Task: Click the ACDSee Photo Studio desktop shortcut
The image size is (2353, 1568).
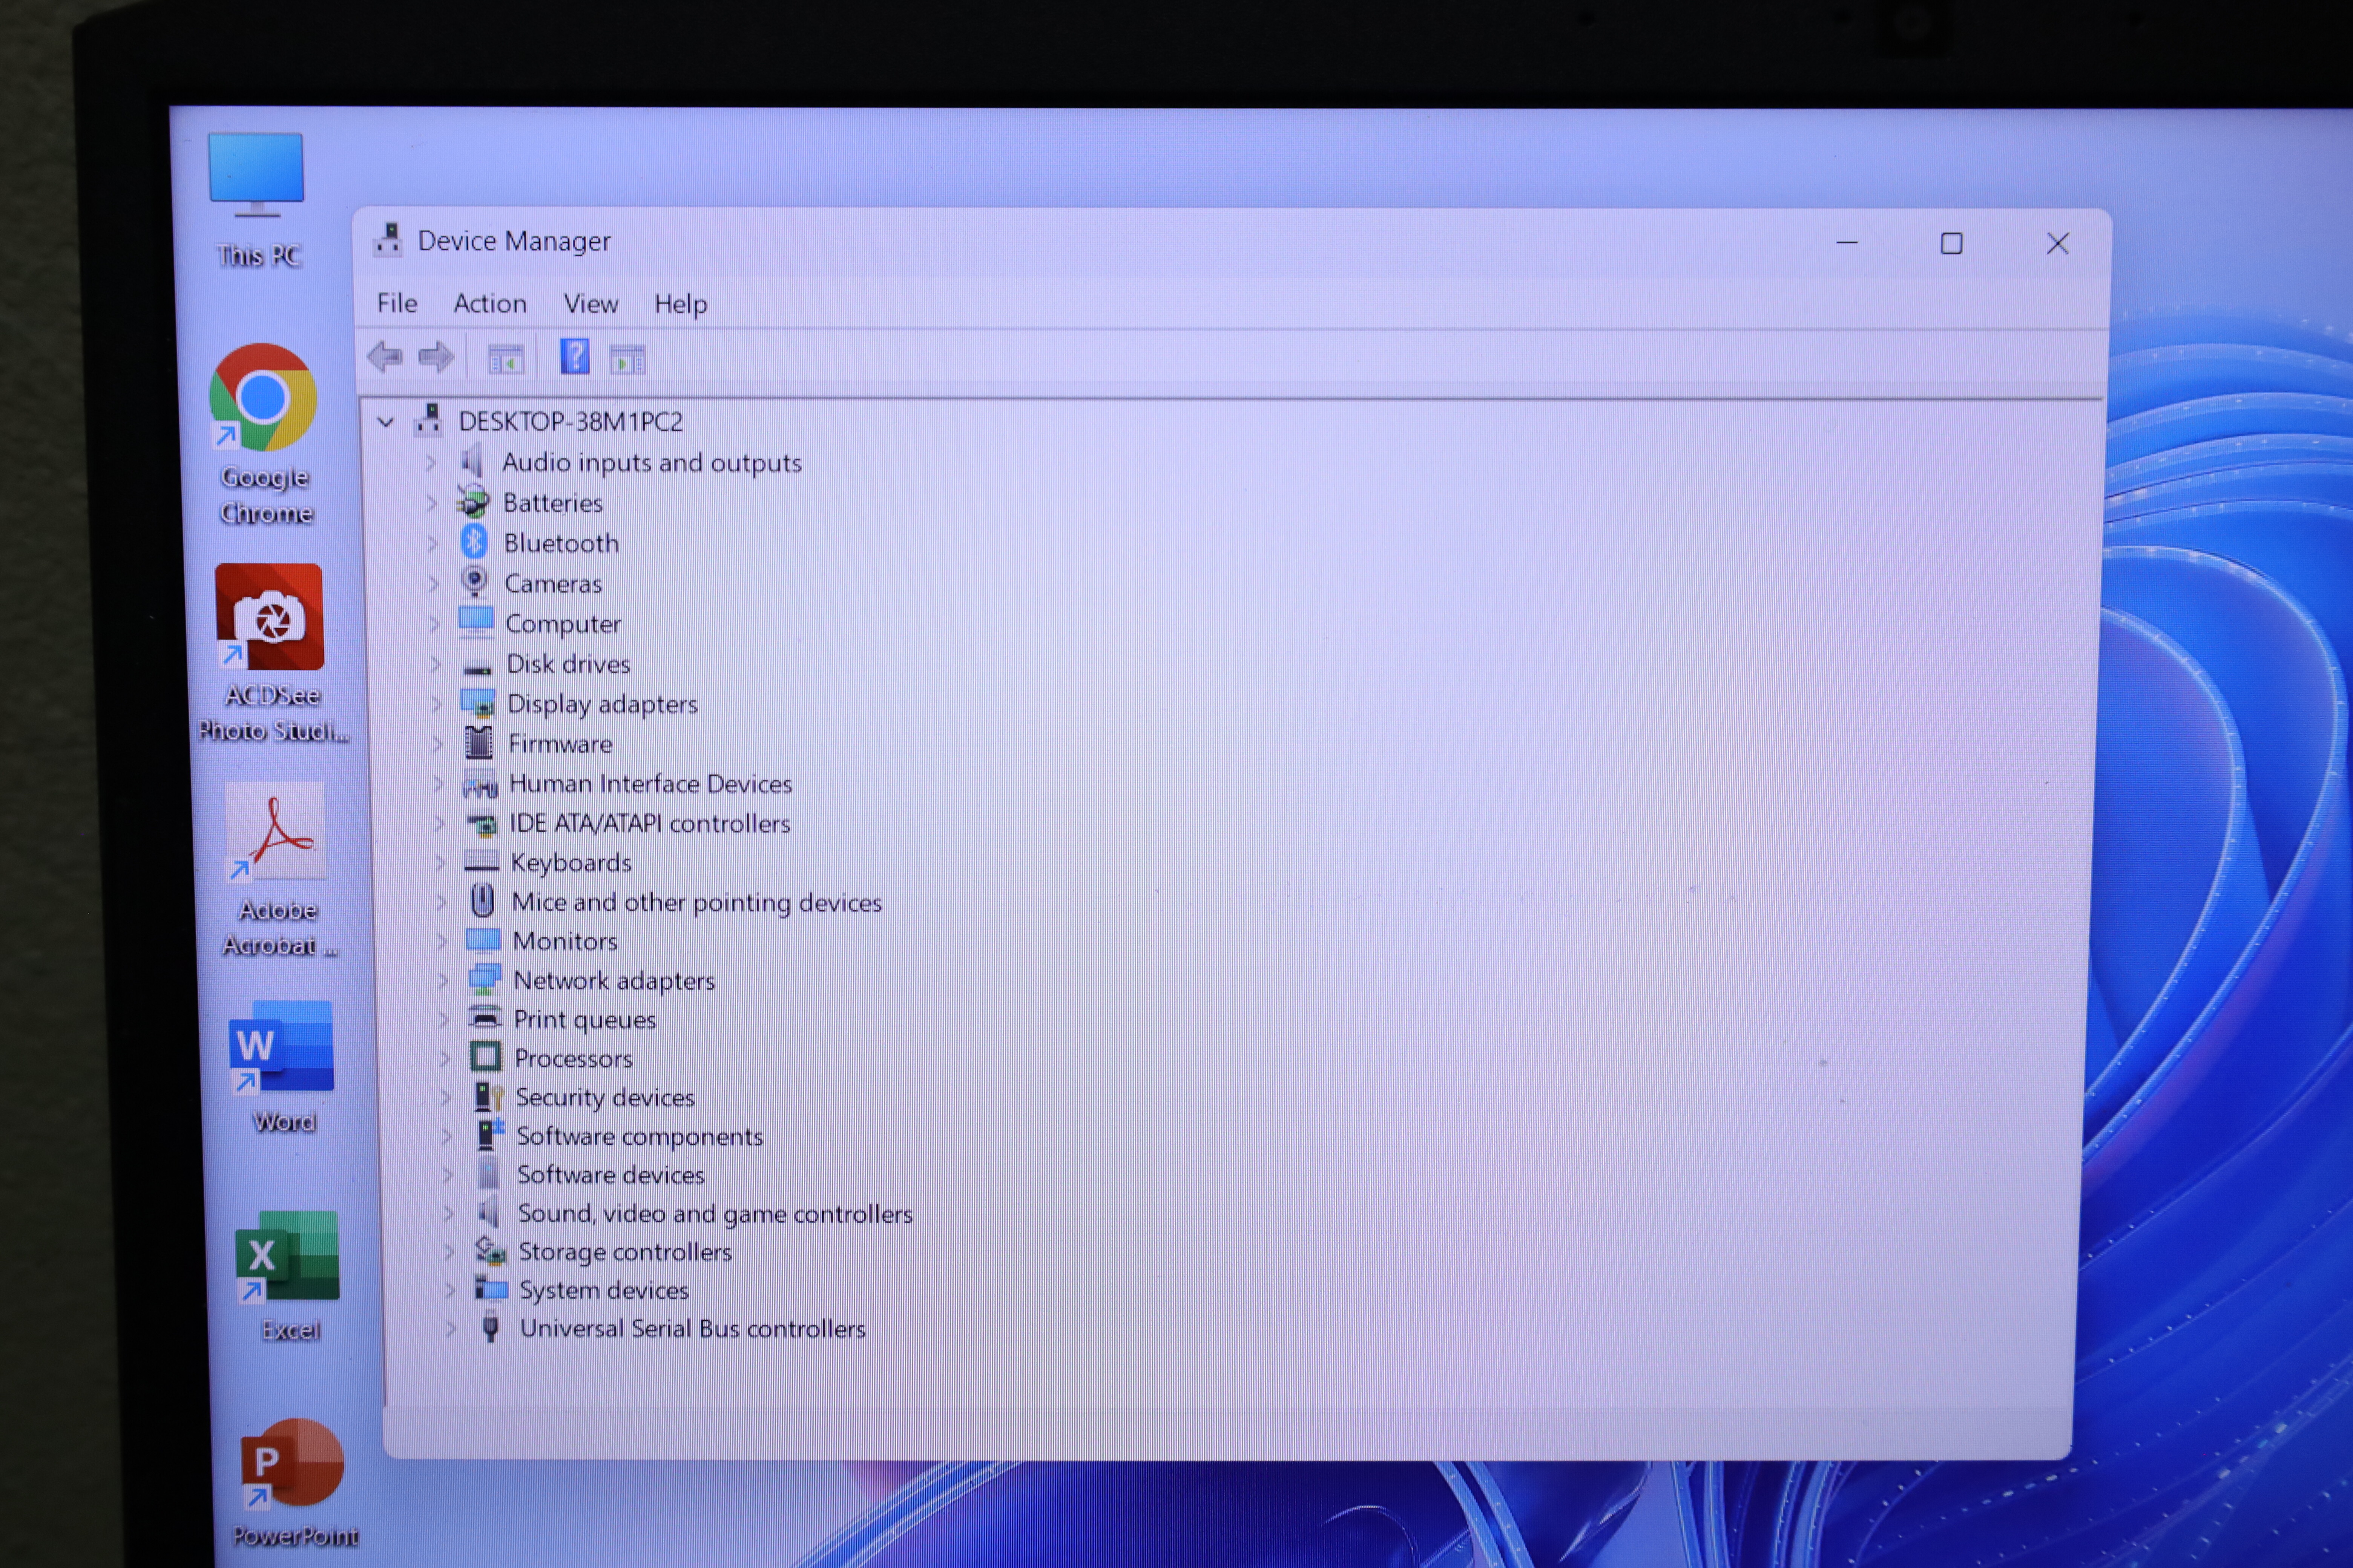Action: point(271,652)
